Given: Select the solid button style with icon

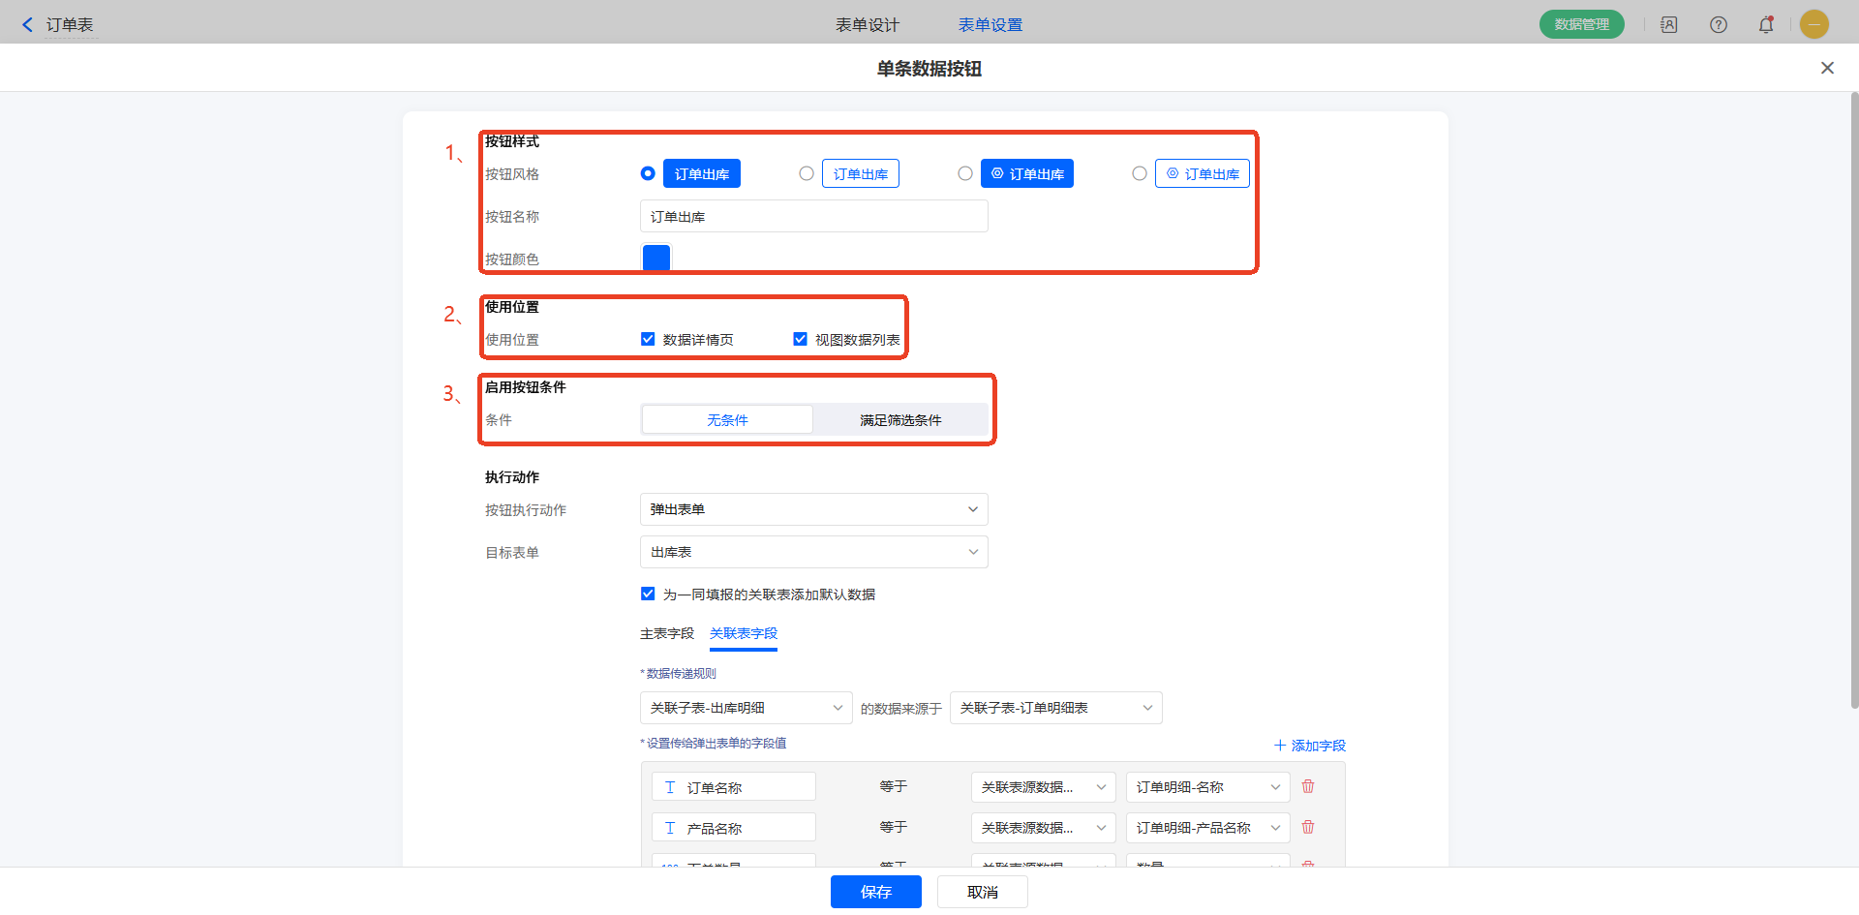Looking at the screenshot, I should (x=965, y=173).
